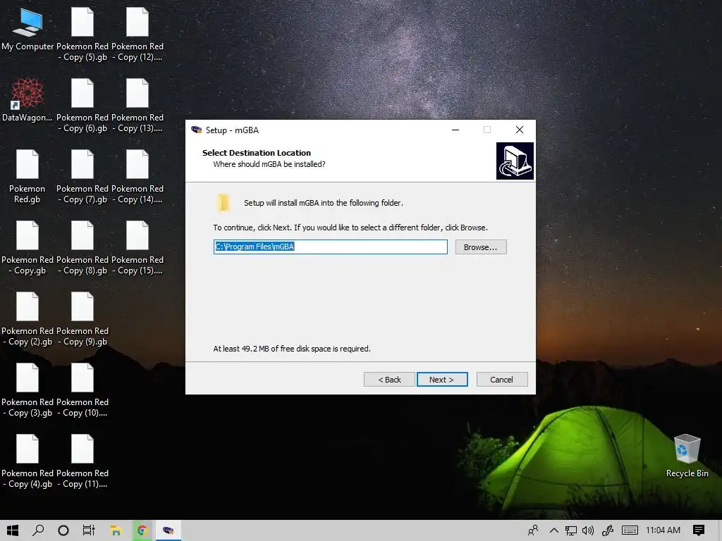
Task: Select Pokemon Red - Copy.gb file
Action: click(x=27, y=248)
